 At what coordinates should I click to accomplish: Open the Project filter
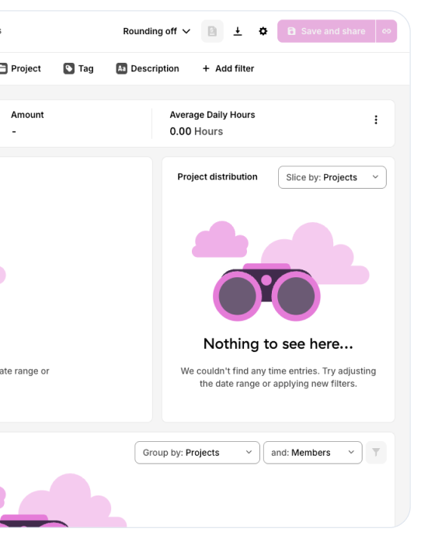(20, 68)
